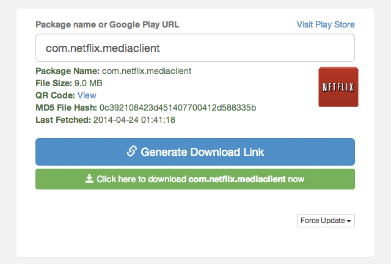Click the 'Package name or Google Play URL' label
This screenshot has height=264, width=391.
(x=108, y=24)
